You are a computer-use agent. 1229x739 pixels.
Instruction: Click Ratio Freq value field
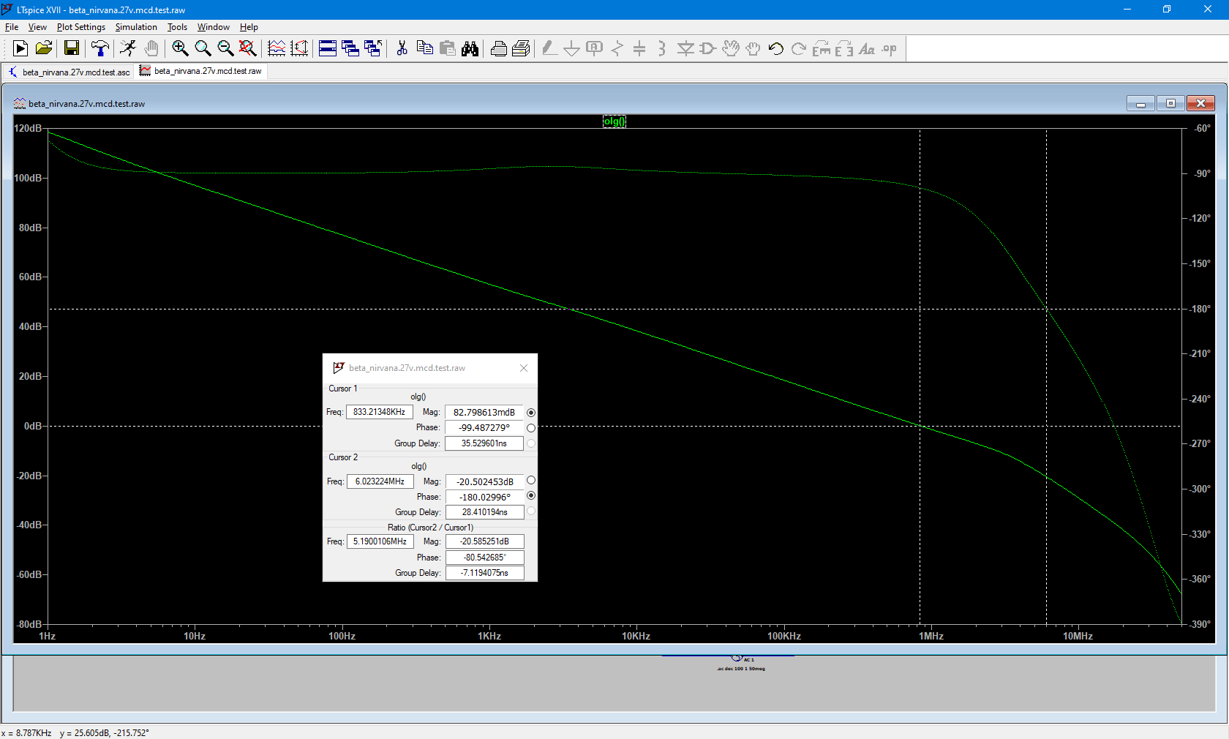click(380, 541)
